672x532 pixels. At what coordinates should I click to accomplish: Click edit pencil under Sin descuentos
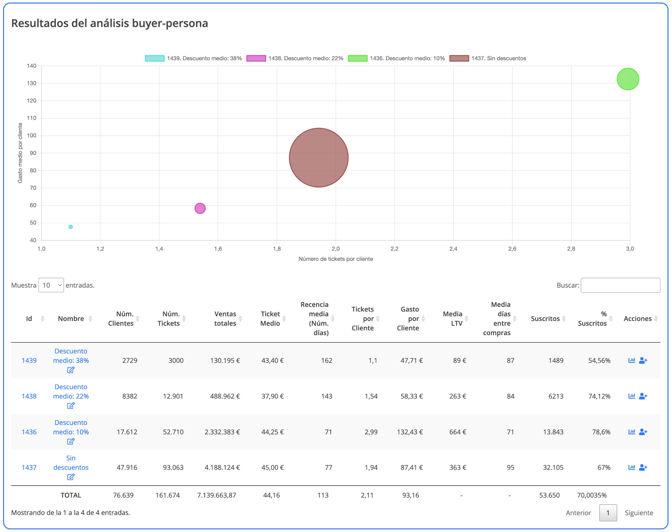coord(71,477)
